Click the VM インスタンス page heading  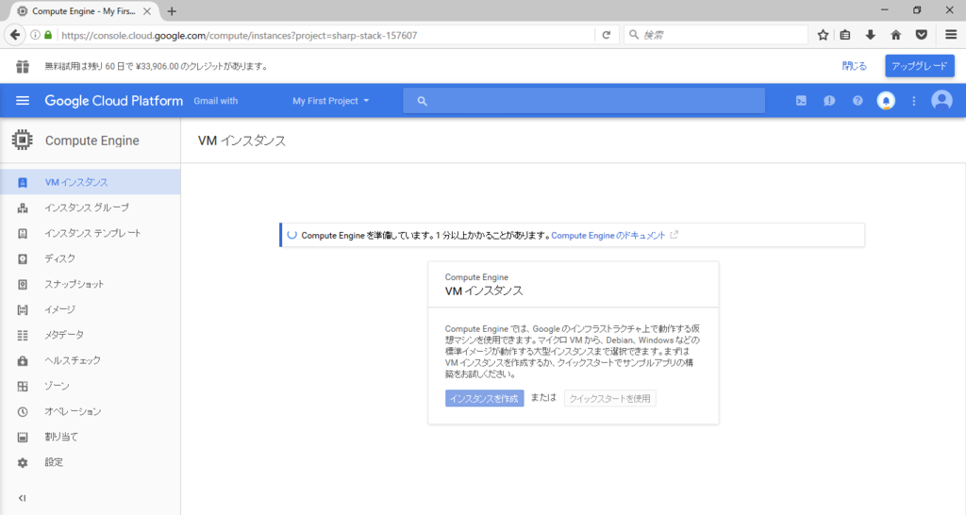pyautogui.click(x=241, y=141)
